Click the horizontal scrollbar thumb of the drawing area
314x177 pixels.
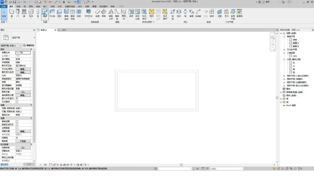click(x=181, y=165)
